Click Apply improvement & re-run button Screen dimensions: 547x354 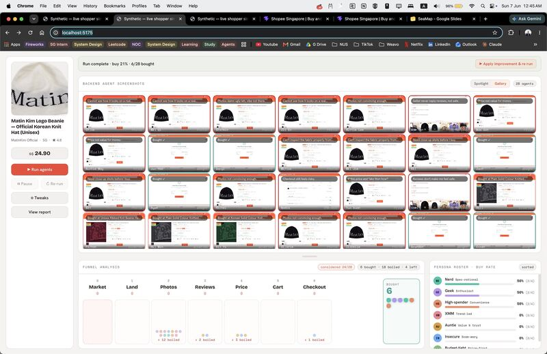[x=505, y=64]
